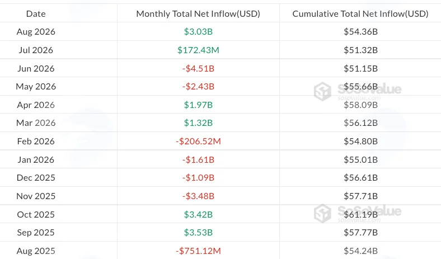Click the -$751.12M value for Aug 2025
This screenshot has height=259, width=441.
coord(198,251)
